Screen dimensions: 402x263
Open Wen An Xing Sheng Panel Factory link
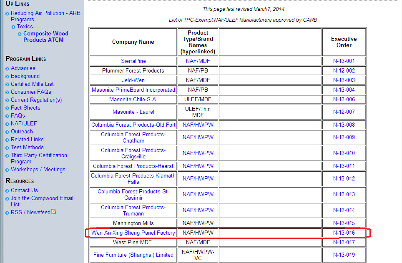pos(133,233)
